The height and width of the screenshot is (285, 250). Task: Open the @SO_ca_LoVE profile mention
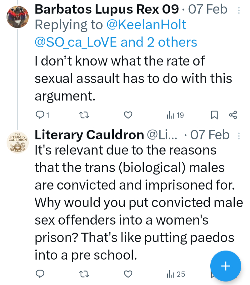(x=76, y=42)
